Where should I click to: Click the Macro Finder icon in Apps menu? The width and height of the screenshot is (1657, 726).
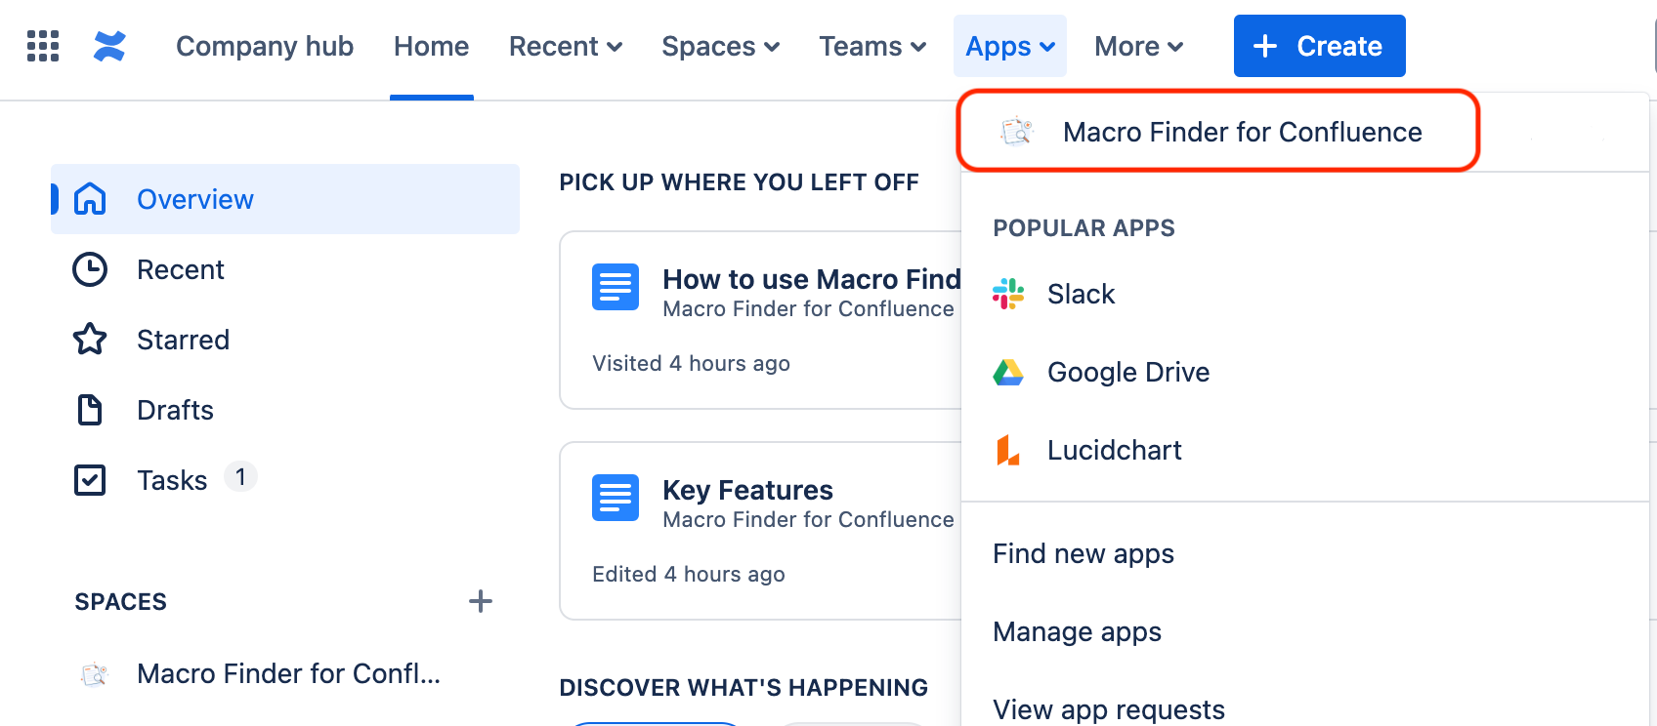[1017, 132]
